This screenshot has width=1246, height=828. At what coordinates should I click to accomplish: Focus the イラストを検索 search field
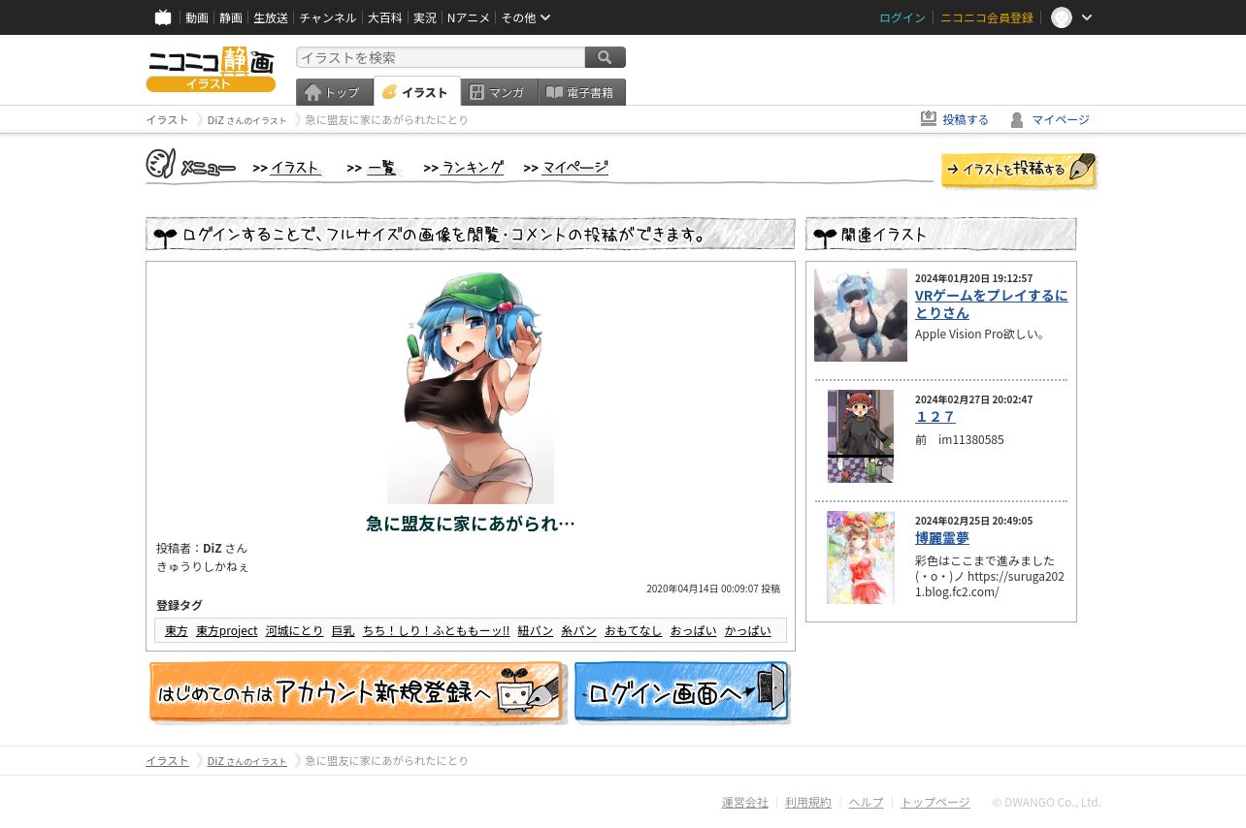point(441,57)
